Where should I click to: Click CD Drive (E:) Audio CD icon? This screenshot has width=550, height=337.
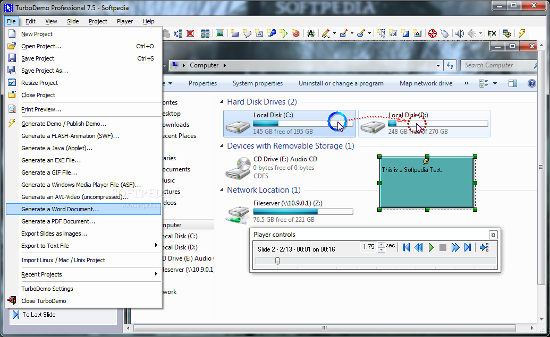coord(238,169)
